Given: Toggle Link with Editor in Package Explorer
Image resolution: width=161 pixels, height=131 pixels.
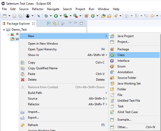Looking at the screenshot, I should [55, 23].
